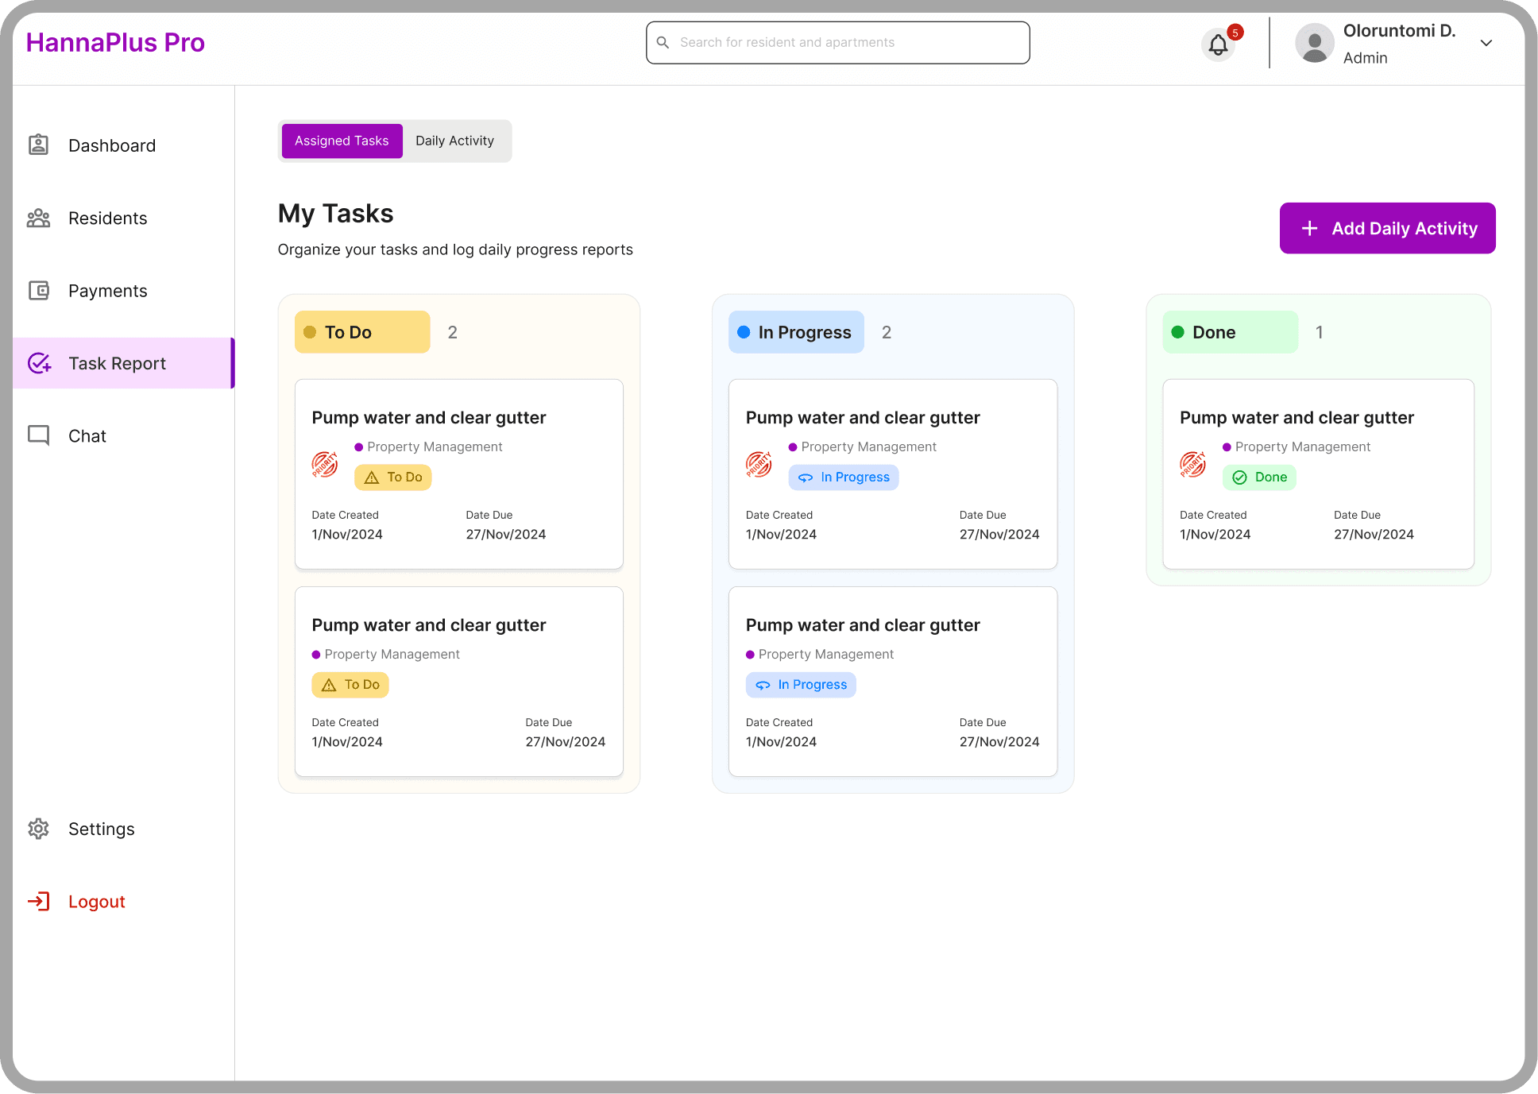Click the Chat bubble icon

tap(38, 435)
